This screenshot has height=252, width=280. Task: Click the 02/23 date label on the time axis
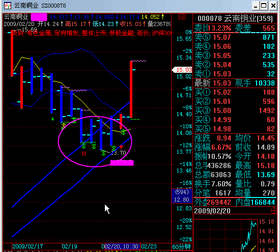pos(149,246)
